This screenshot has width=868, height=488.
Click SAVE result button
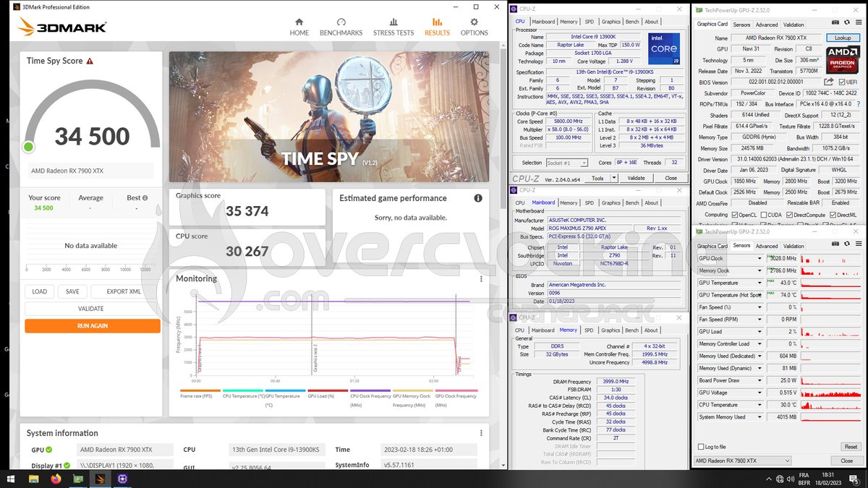click(x=72, y=291)
